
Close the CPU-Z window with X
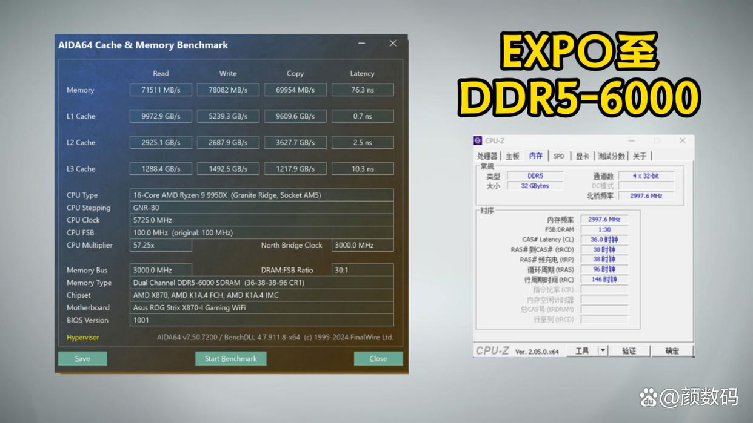click(682, 141)
